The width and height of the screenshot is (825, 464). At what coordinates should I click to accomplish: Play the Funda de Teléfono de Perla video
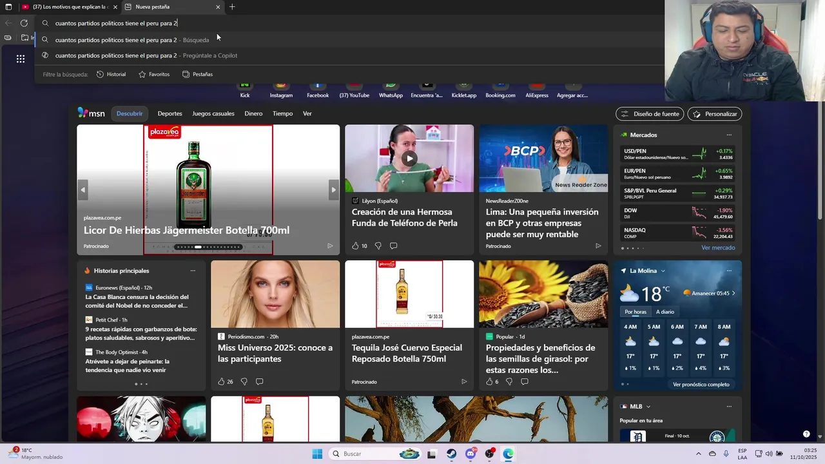tap(409, 159)
